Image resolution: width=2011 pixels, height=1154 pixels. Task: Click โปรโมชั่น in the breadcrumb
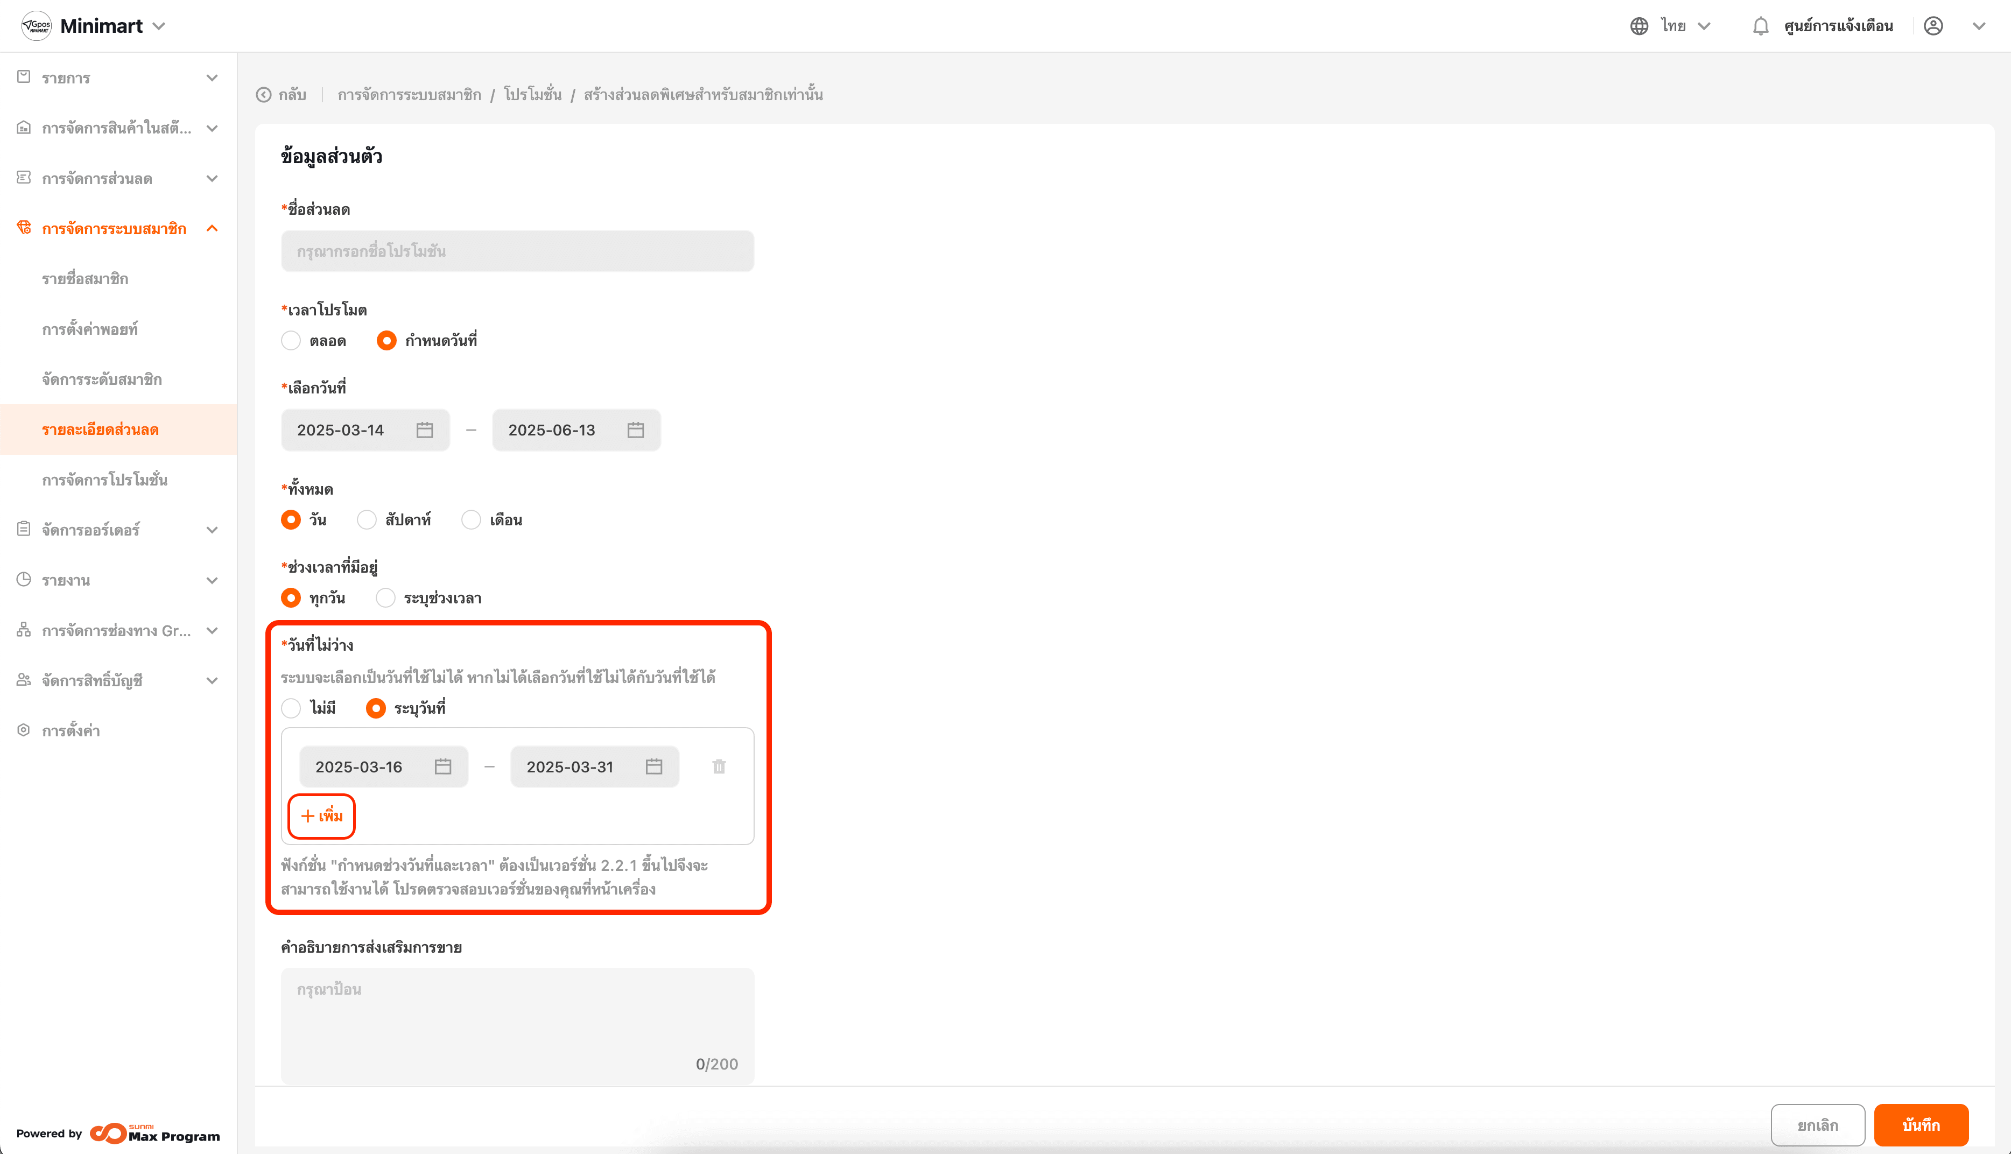tap(532, 95)
